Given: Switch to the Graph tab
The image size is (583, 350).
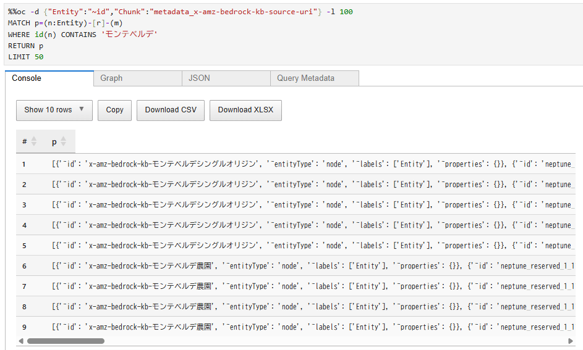Looking at the screenshot, I should (x=138, y=78).
